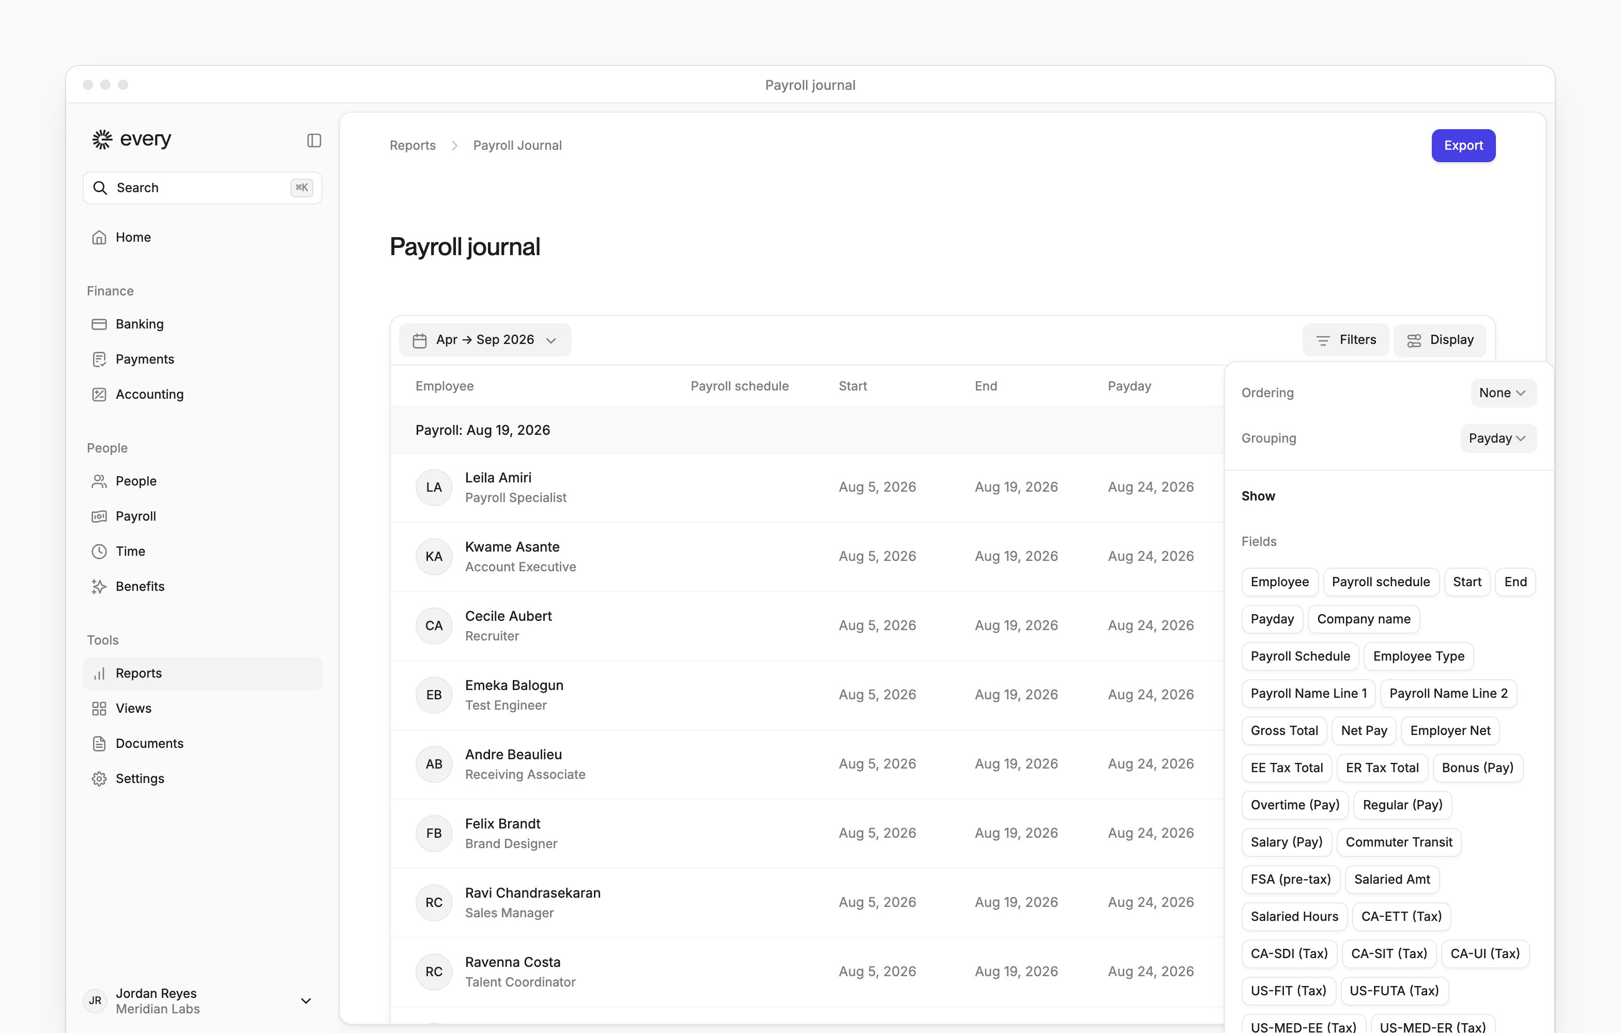Open the Grouping Payday dropdown
This screenshot has width=1621, height=1033.
click(x=1498, y=438)
